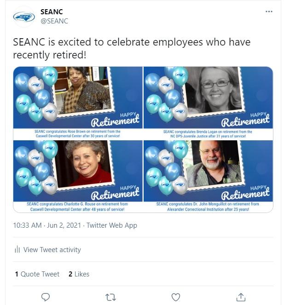This screenshot has width=284, height=305.
Task: Click the SEANC profile avatar logo
Action: [x=24, y=17]
